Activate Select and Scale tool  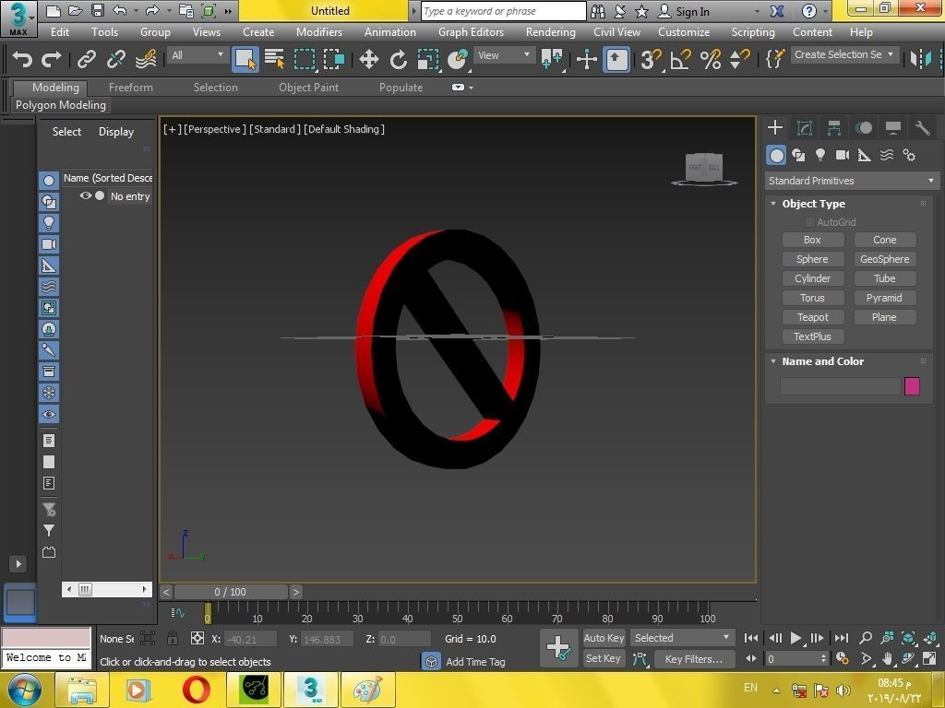[427, 59]
